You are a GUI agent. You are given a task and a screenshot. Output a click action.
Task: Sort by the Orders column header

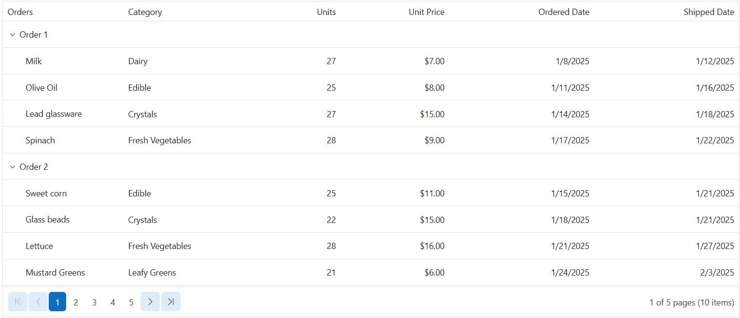tap(20, 12)
